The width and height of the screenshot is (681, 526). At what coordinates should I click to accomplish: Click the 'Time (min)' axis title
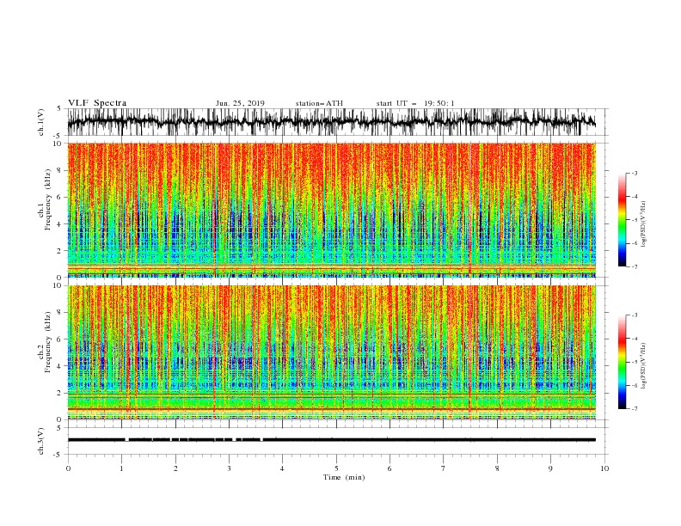[x=344, y=477]
